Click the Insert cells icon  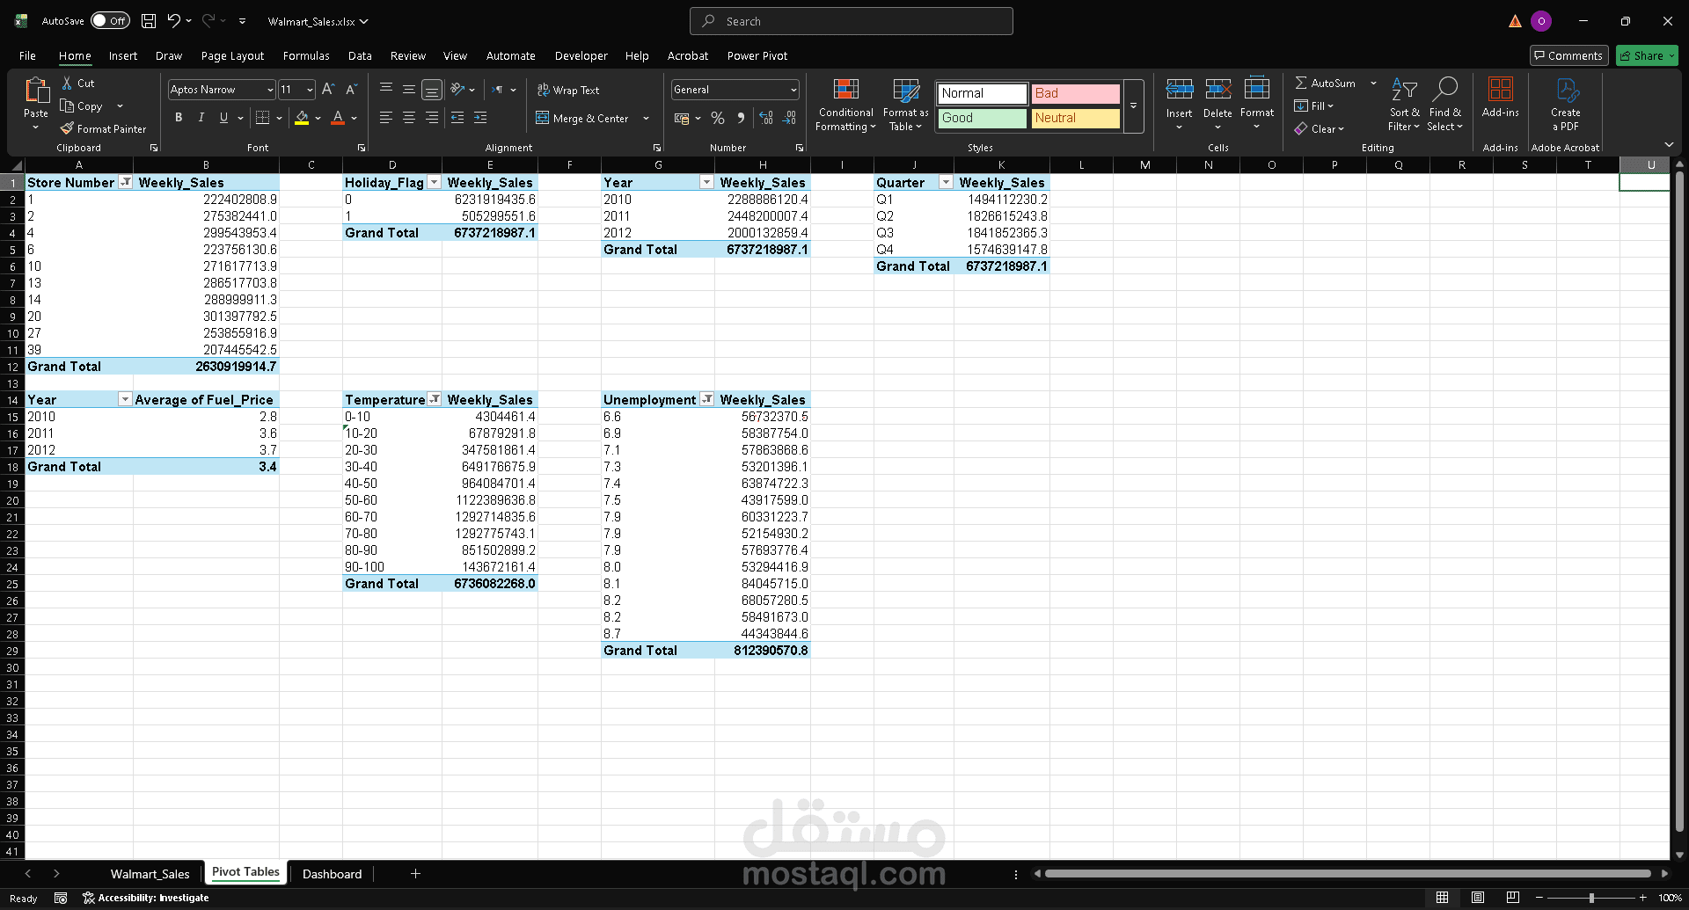click(x=1179, y=89)
